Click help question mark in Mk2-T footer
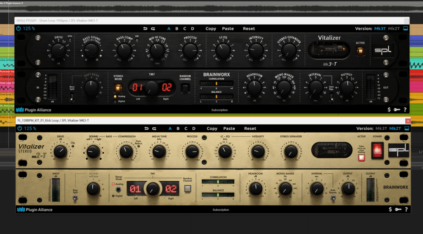Image resolution: width=423 pixels, height=234 pixels. 406,210
